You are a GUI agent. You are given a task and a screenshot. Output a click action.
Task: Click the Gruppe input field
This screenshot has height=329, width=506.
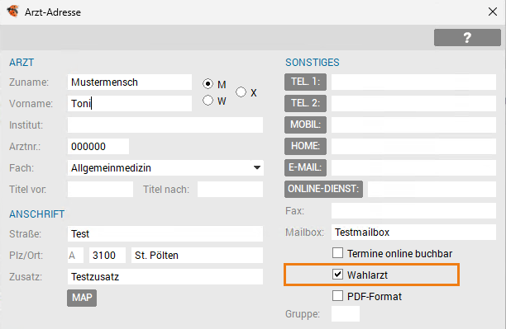pos(346,313)
